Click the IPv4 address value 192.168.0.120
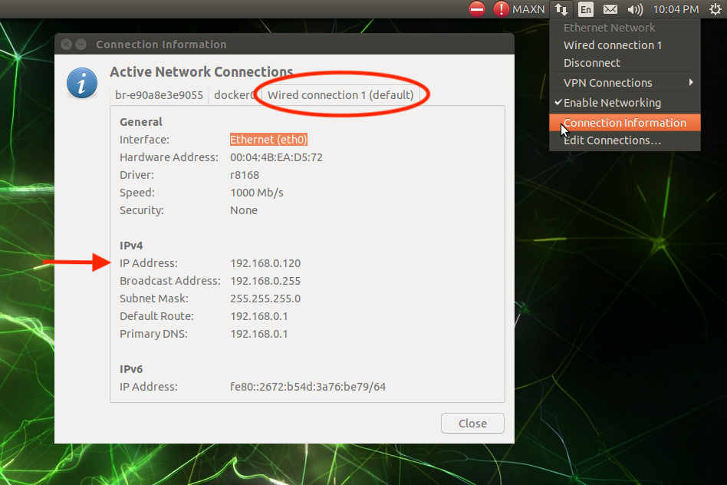 click(x=265, y=263)
